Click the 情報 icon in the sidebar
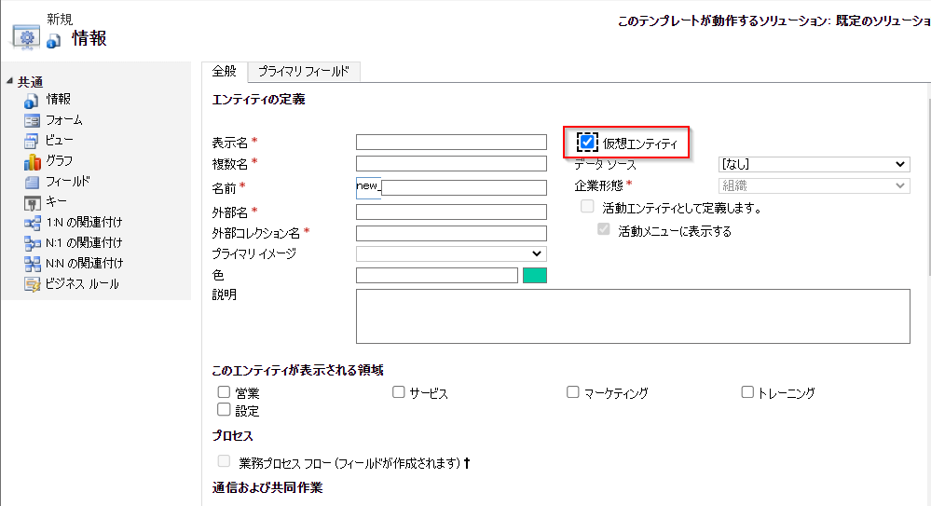 point(32,101)
